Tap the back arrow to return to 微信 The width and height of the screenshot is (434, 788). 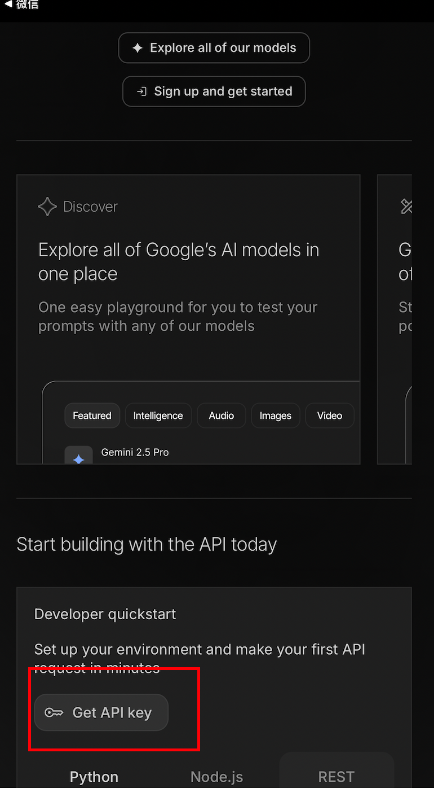click(x=8, y=4)
